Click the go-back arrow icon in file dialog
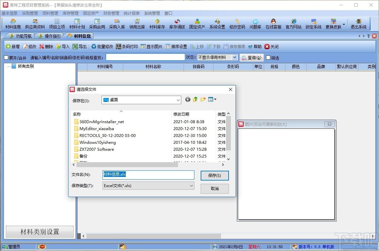Screen dimensions: 379x251 coord(188,99)
